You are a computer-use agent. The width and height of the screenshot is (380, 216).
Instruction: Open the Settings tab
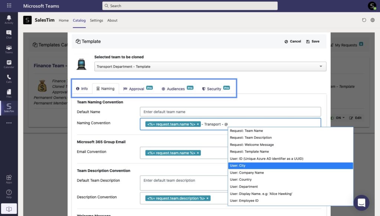(x=96, y=20)
